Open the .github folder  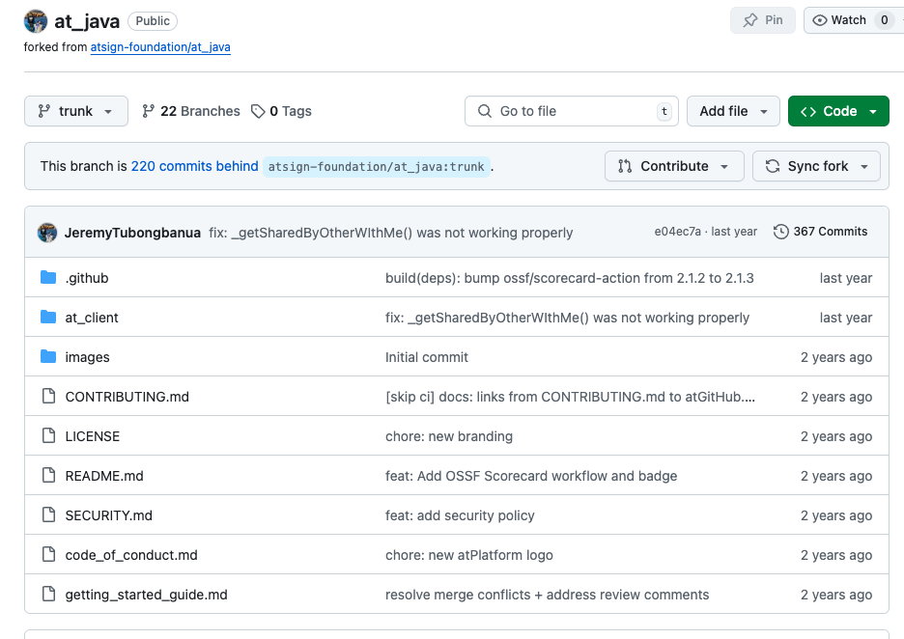point(87,278)
